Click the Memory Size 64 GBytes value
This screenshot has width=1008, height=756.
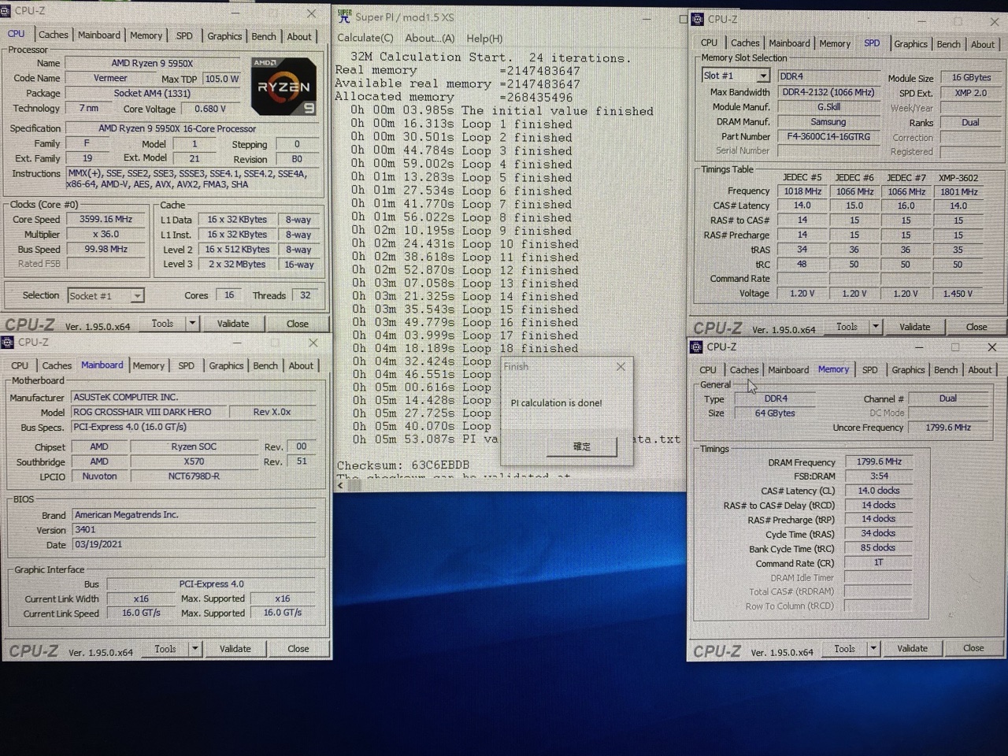(776, 413)
